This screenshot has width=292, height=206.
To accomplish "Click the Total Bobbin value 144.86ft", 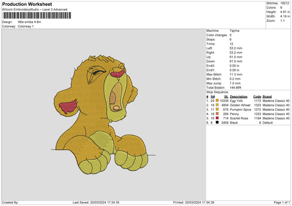I will tap(236, 88).
